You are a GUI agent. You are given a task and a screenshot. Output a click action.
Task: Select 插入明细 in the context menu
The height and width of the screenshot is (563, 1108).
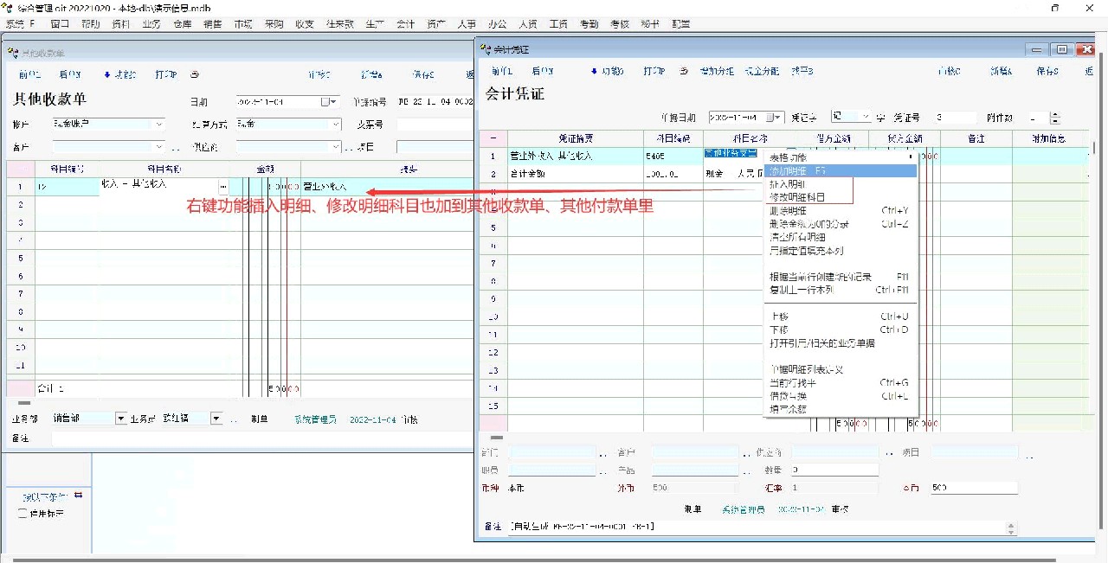point(786,184)
